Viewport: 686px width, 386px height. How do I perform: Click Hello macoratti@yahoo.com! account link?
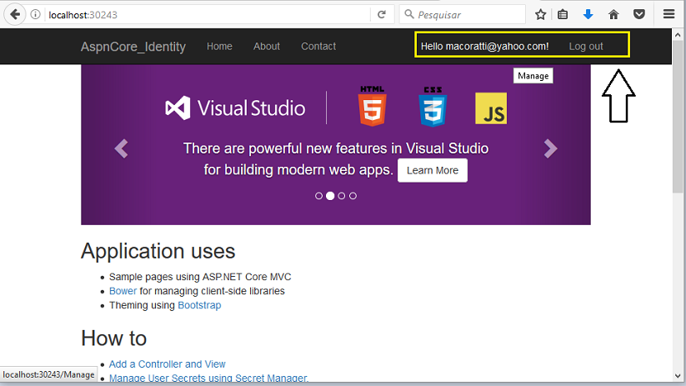[485, 47]
